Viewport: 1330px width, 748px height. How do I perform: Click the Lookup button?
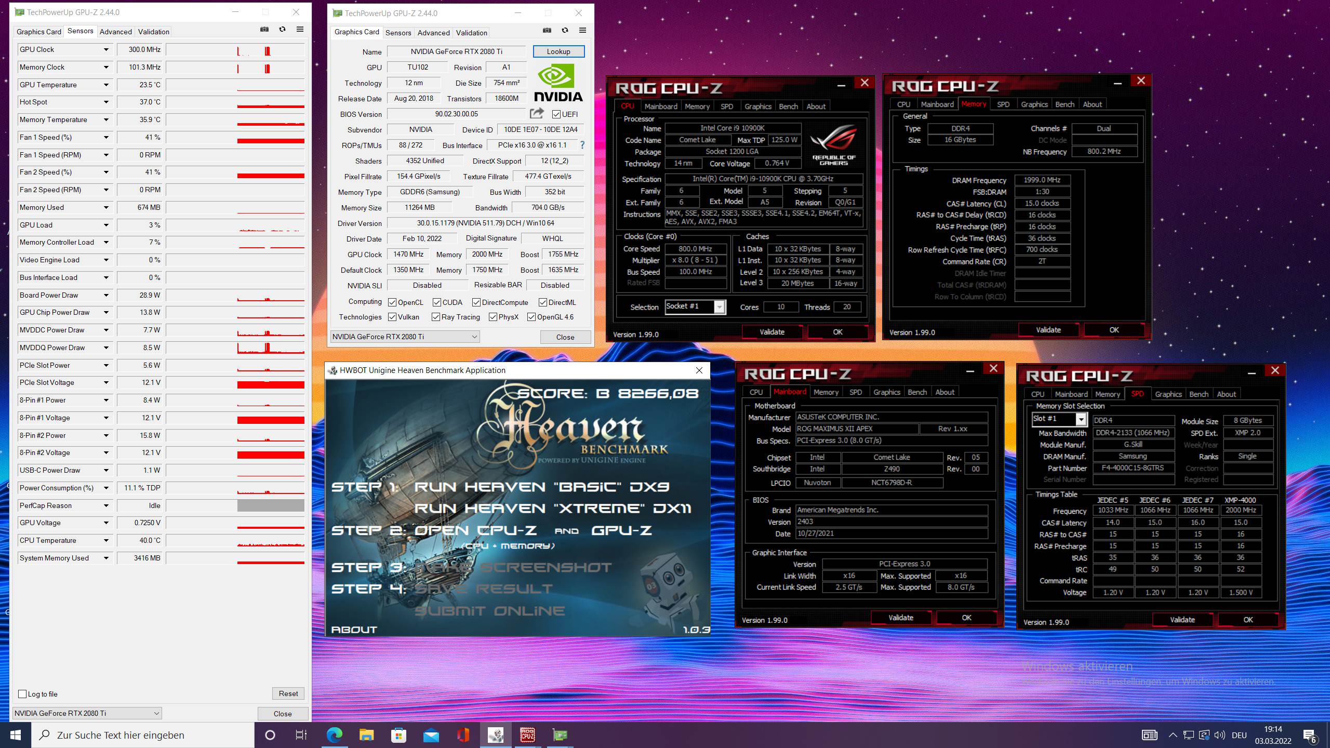[x=558, y=51]
